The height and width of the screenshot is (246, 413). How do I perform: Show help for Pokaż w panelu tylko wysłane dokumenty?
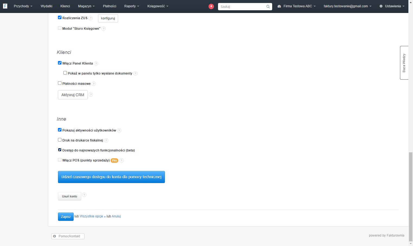[135, 73]
